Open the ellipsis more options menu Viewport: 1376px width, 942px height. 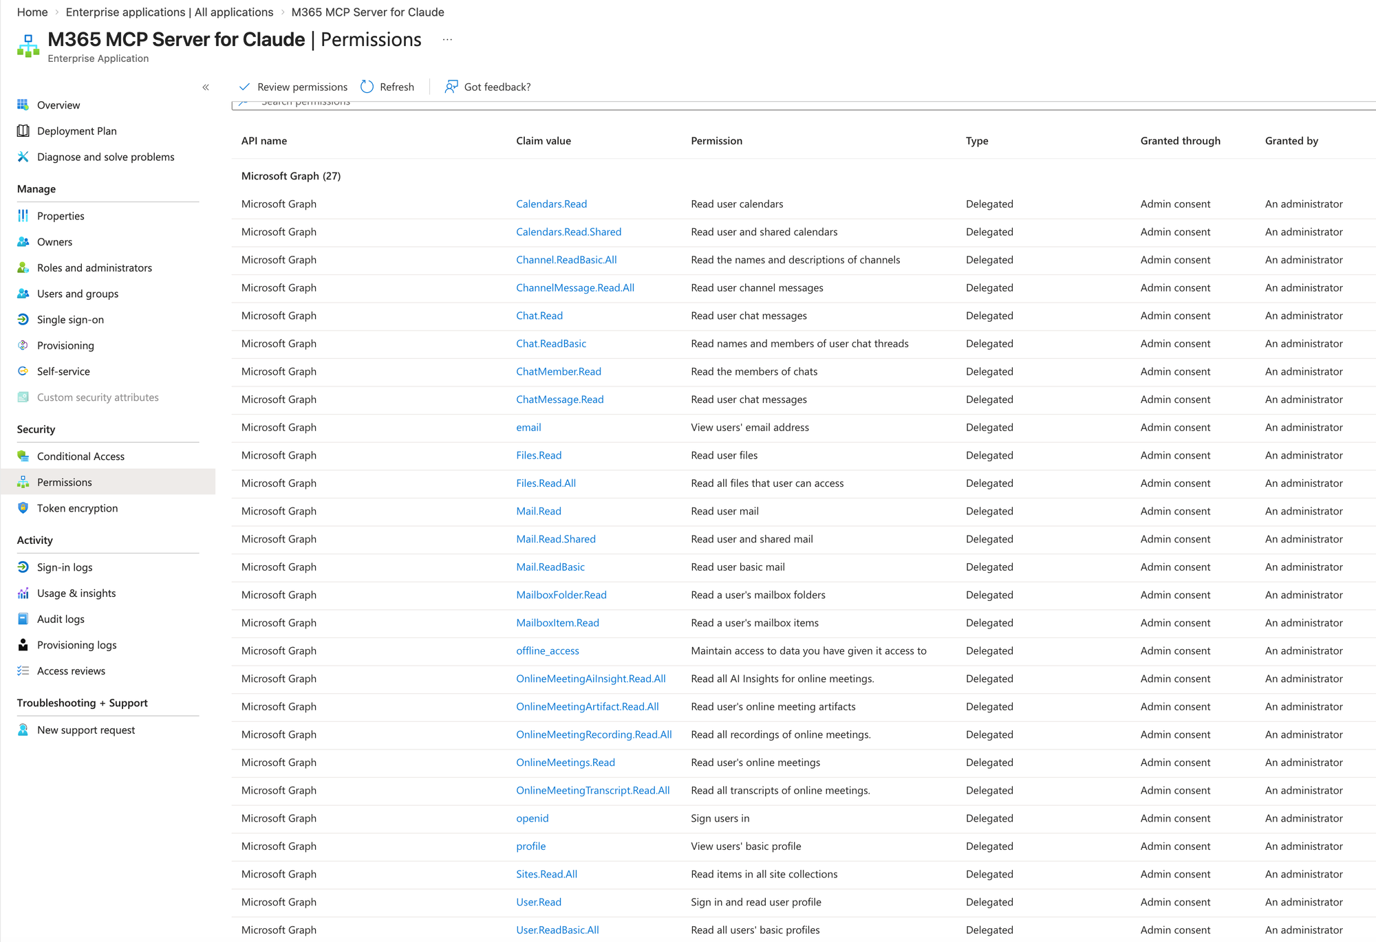[x=447, y=40]
